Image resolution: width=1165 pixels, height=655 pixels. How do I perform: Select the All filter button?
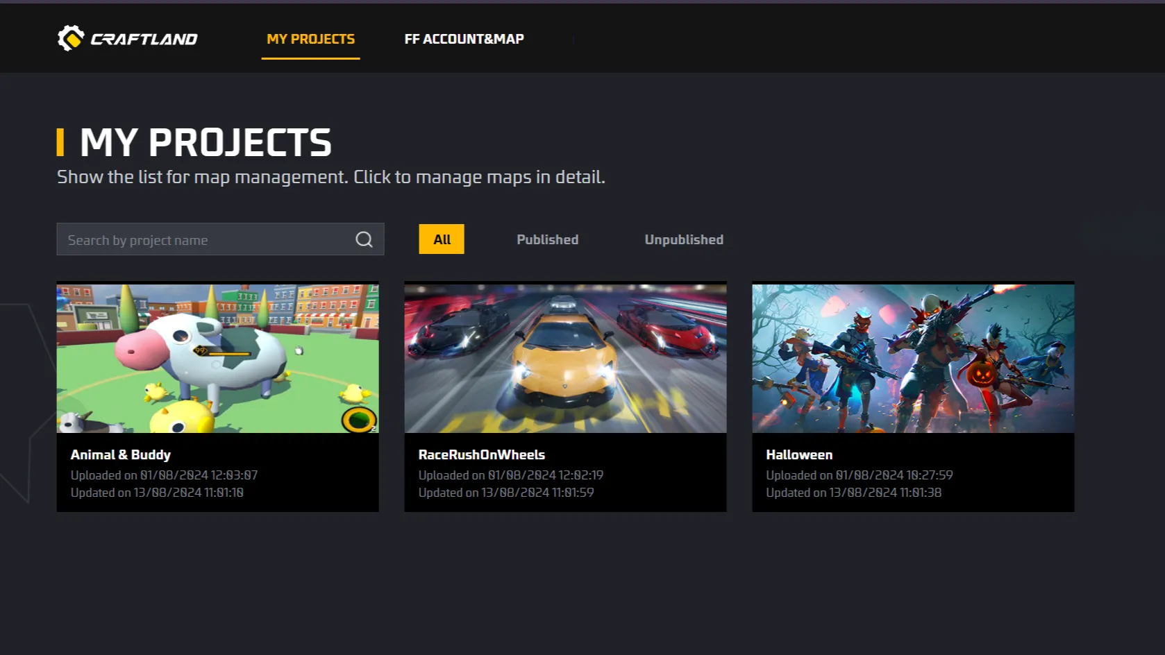click(442, 239)
